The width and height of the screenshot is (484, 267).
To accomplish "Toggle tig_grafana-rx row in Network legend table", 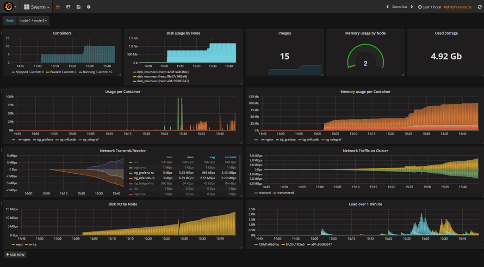I will tap(144, 173).
